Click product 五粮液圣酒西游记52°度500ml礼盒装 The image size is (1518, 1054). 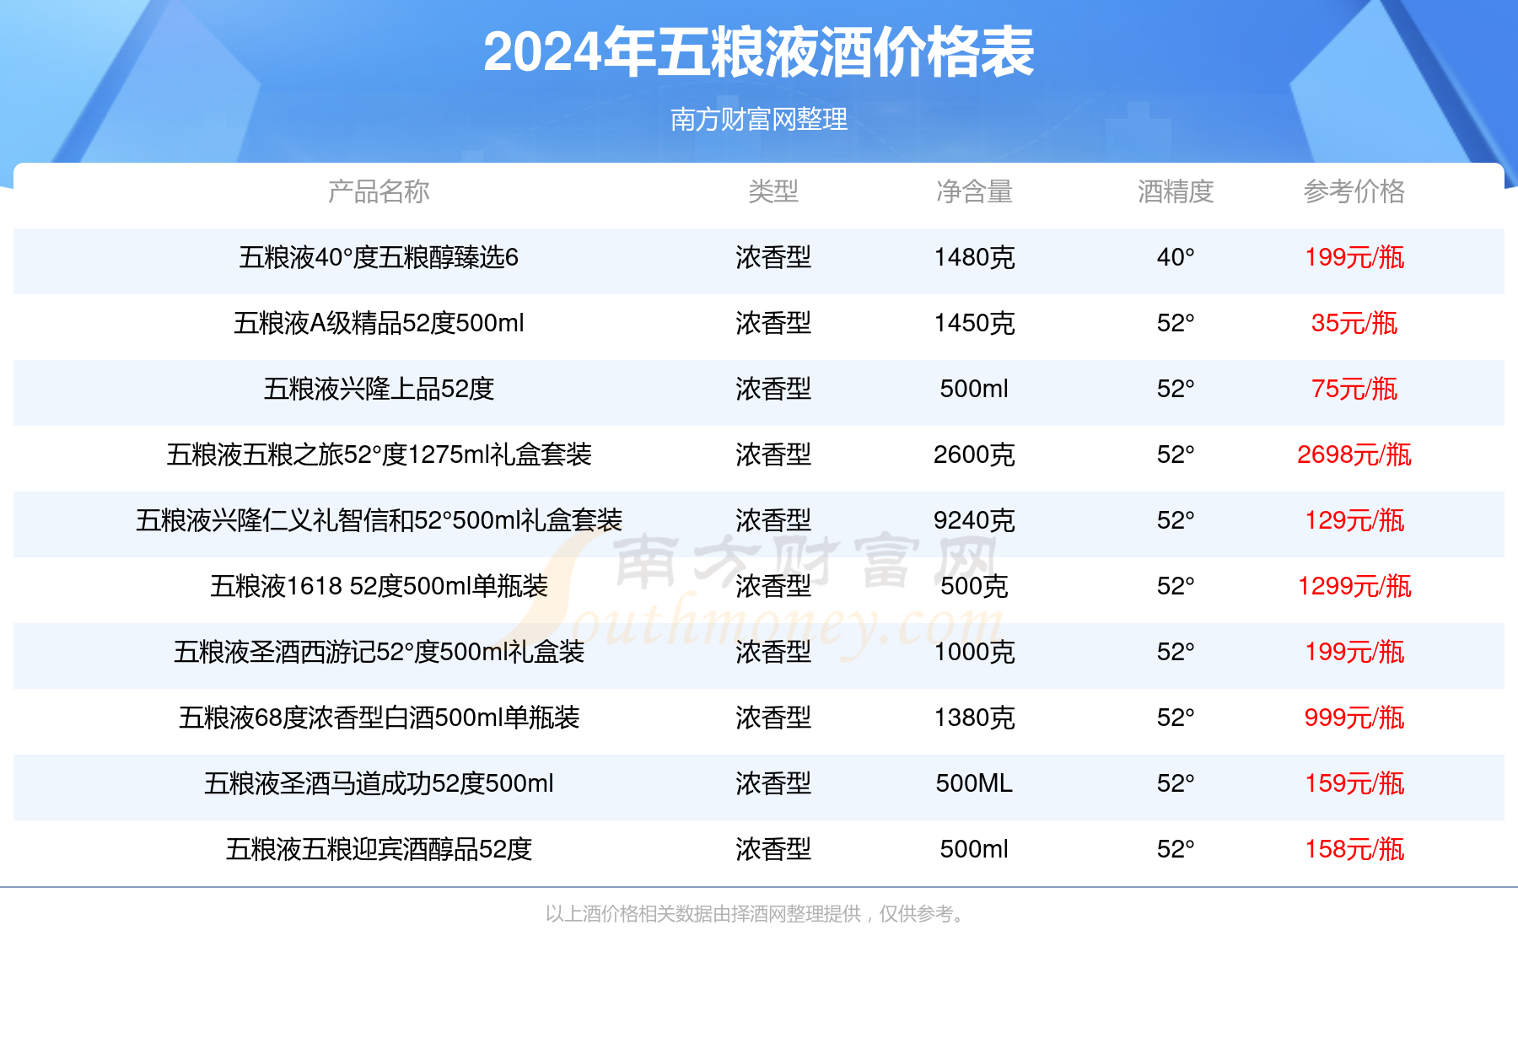[x=379, y=652]
